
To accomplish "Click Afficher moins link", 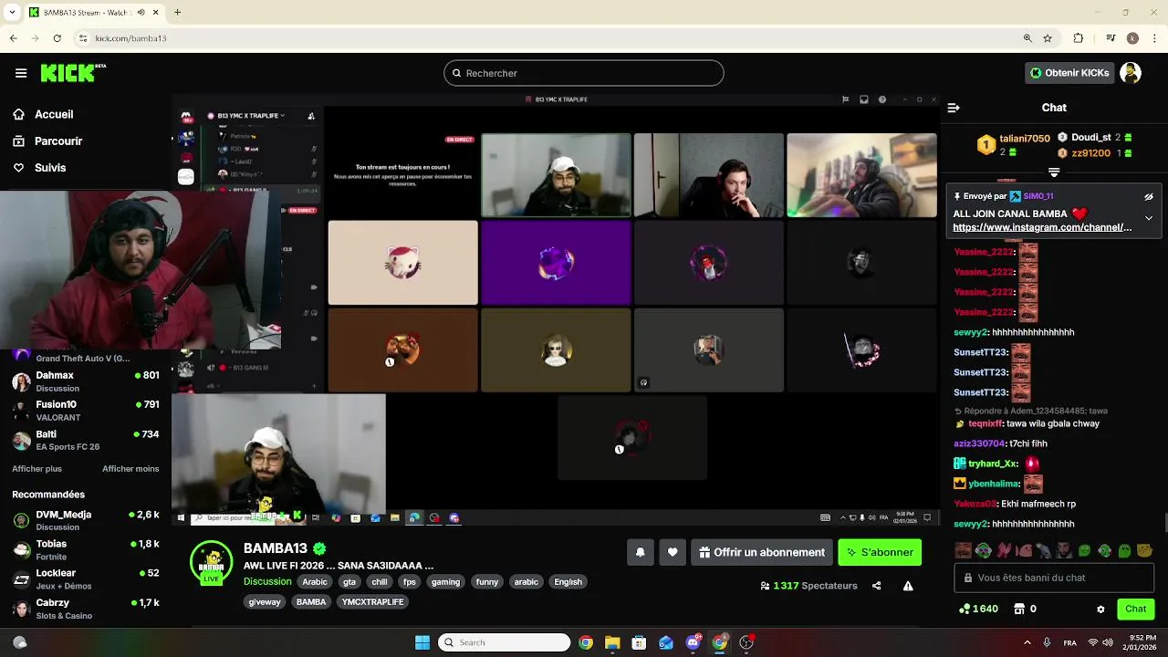I will (130, 469).
